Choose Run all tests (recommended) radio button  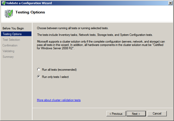(x=39, y=70)
